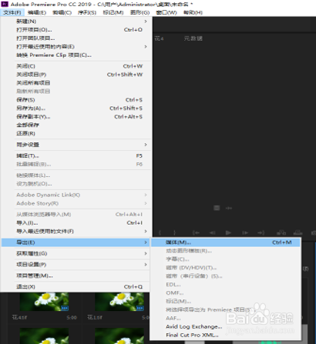This screenshot has width=316, height=344.
Task: Choose 转换 Premiere Clip 项目(C)... item
Action: click(x=76, y=55)
